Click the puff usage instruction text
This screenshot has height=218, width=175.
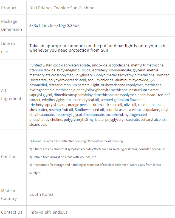(98, 48)
